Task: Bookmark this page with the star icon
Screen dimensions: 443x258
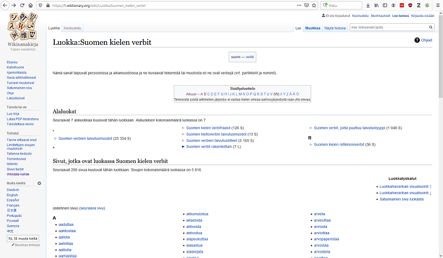Action: coord(314,5)
